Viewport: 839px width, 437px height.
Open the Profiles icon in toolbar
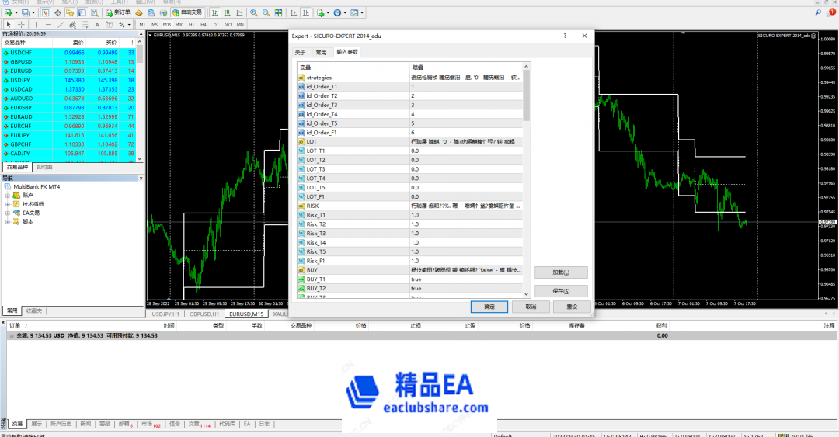pos(26,12)
